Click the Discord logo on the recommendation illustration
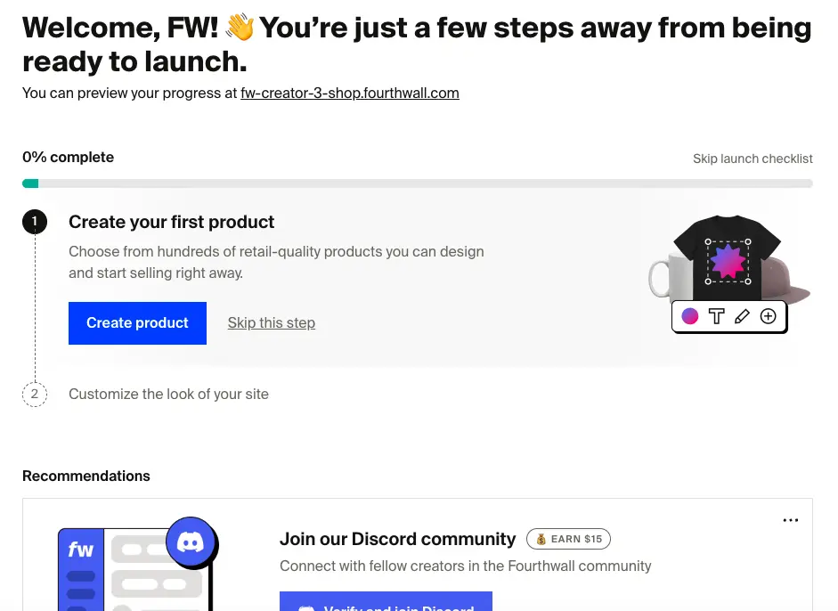 pos(191,541)
